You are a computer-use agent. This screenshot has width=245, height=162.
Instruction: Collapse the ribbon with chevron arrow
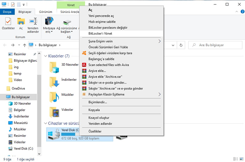[x=236, y=12]
